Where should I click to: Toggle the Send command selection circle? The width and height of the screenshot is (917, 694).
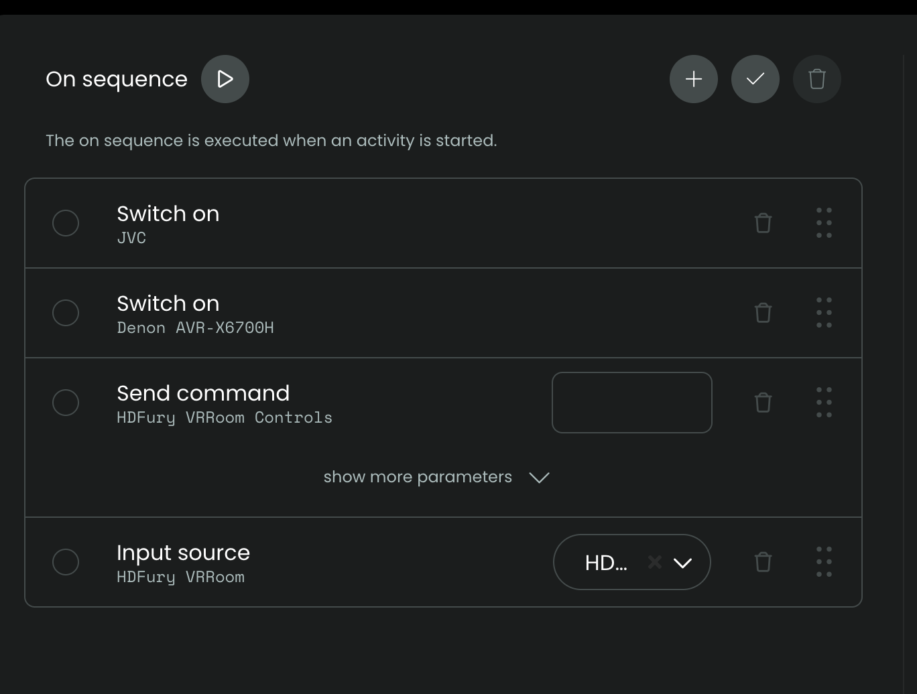(66, 403)
